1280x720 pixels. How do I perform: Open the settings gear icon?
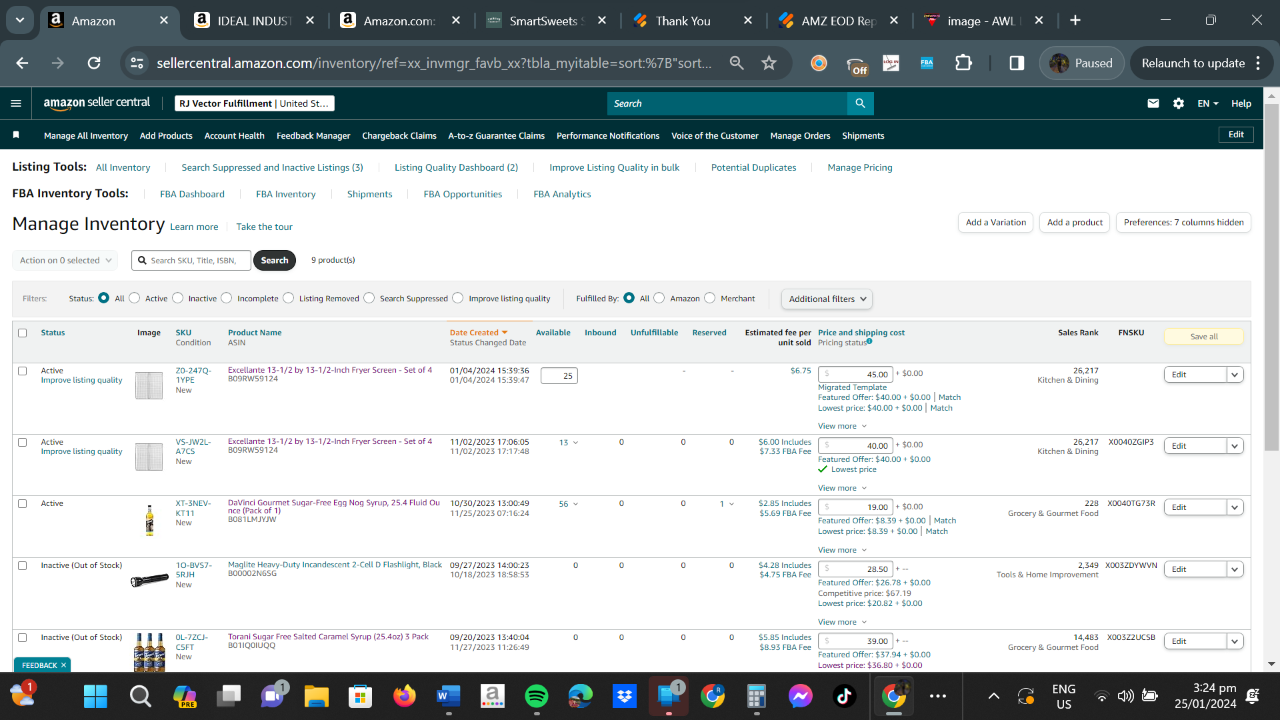(1179, 103)
